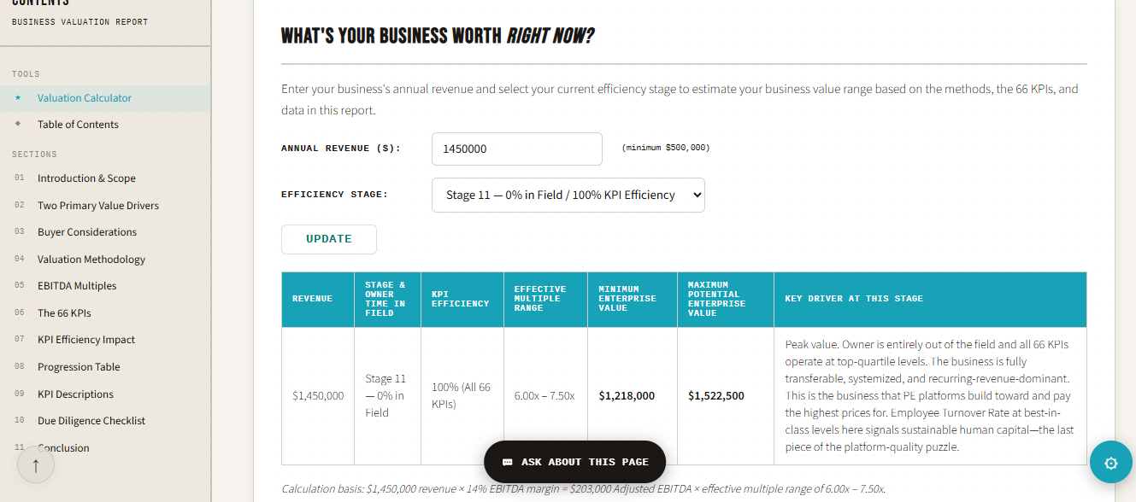Click the scroll-to-top arrow button
Image resolution: width=1136 pixels, height=502 pixels.
36,465
